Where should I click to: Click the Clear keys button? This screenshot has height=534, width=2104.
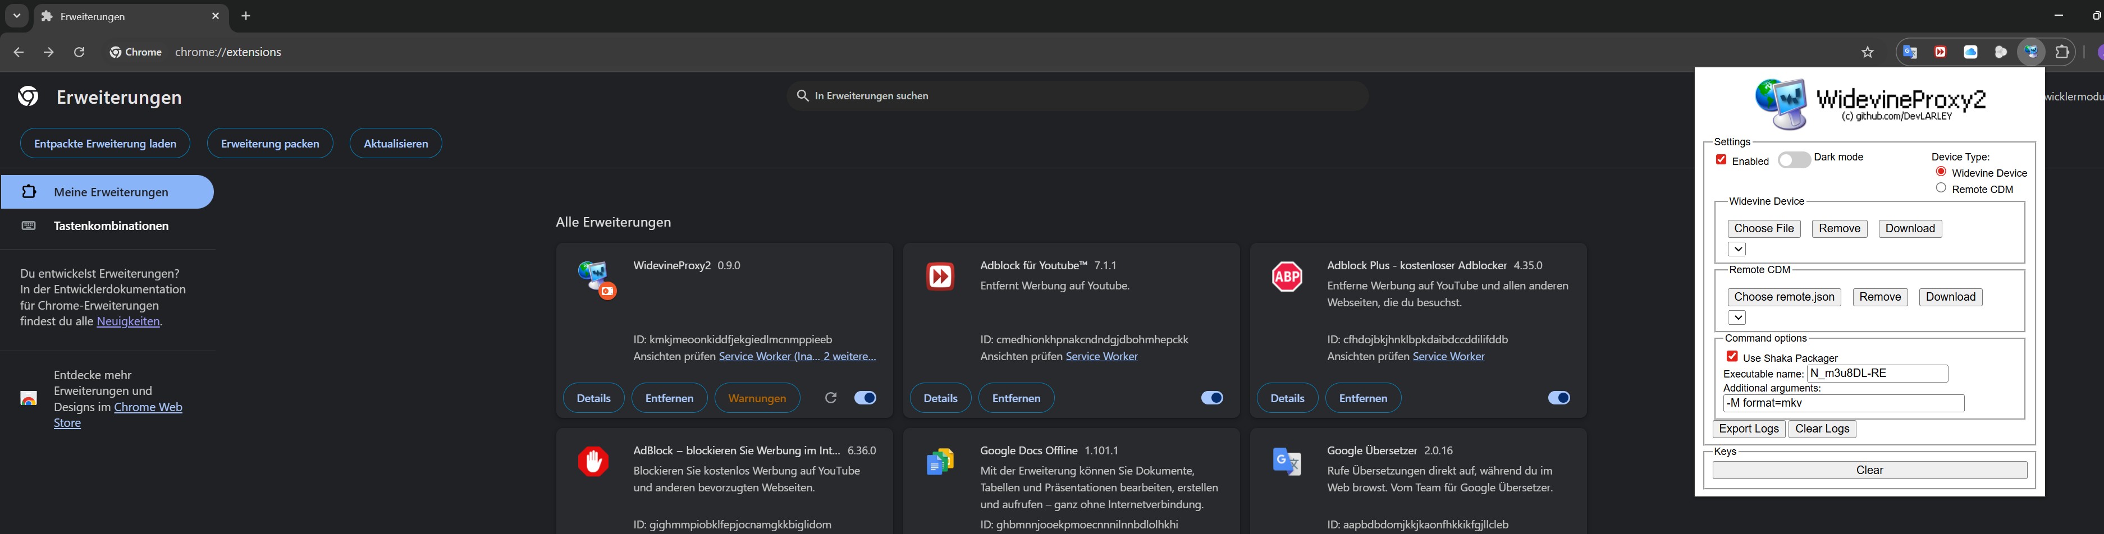coord(1869,470)
